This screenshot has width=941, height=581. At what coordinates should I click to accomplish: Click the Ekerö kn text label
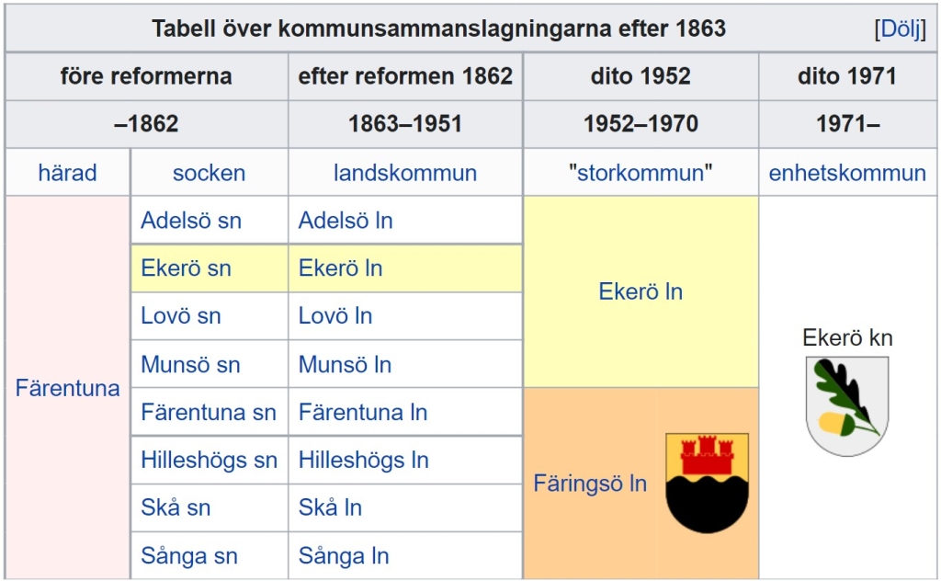click(x=847, y=338)
